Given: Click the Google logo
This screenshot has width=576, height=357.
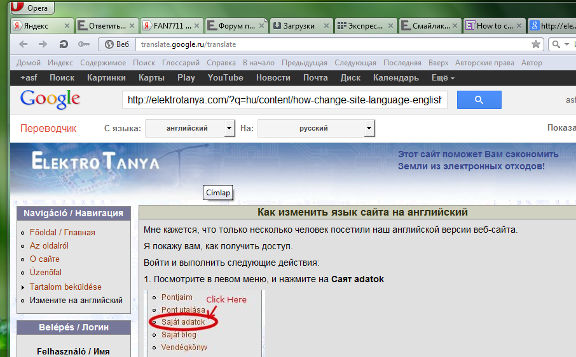Looking at the screenshot, I should pyautogui.click(x=50, y=100).
